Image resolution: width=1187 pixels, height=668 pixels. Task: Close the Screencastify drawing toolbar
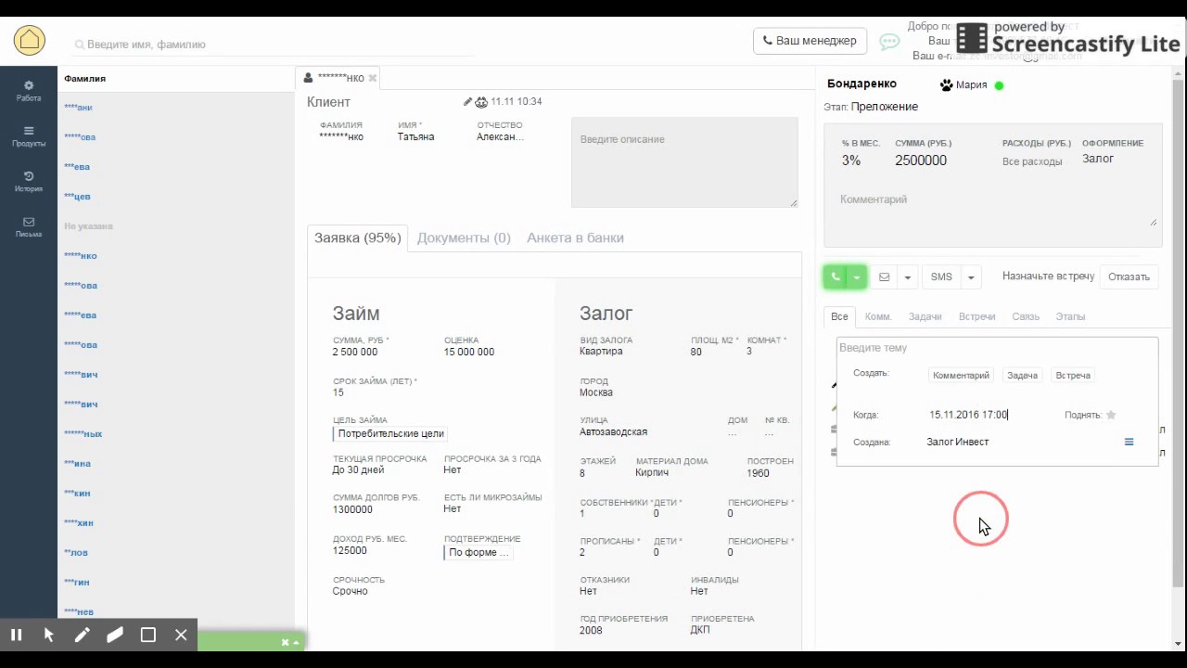pyautogui.click(x=181, y=635)
